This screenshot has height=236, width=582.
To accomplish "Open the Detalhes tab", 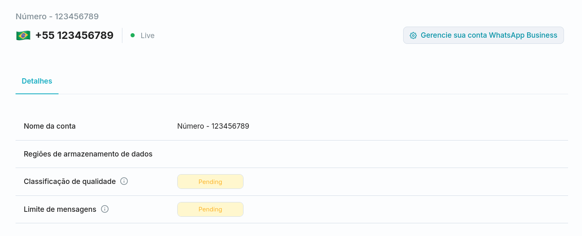I will (x=37, y=81).
